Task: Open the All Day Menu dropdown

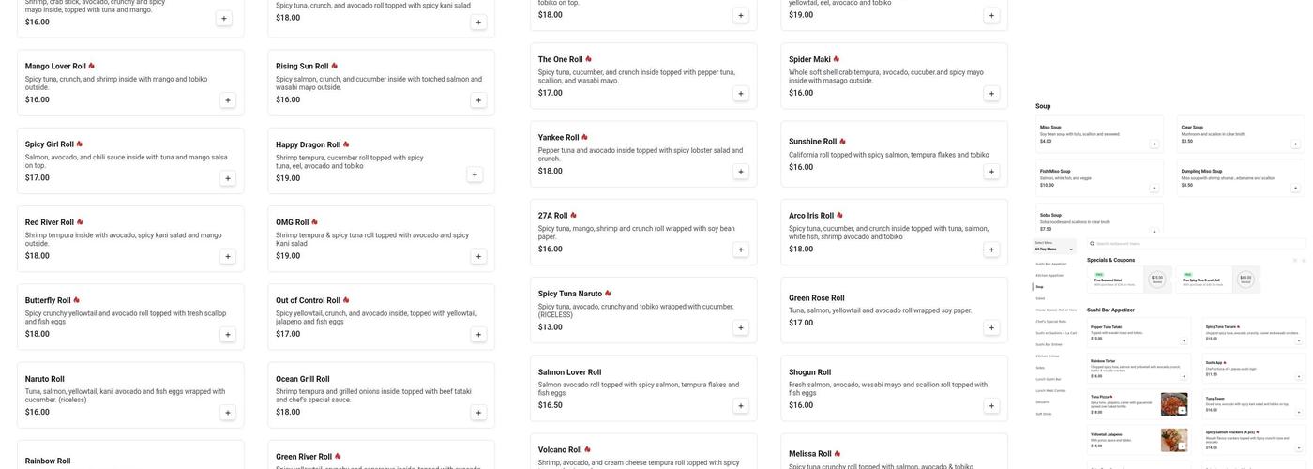Action: (x=1054, y=250)
